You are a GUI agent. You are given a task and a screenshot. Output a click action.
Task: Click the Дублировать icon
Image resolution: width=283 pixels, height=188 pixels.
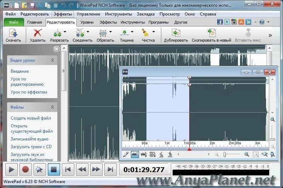point(176,33)
